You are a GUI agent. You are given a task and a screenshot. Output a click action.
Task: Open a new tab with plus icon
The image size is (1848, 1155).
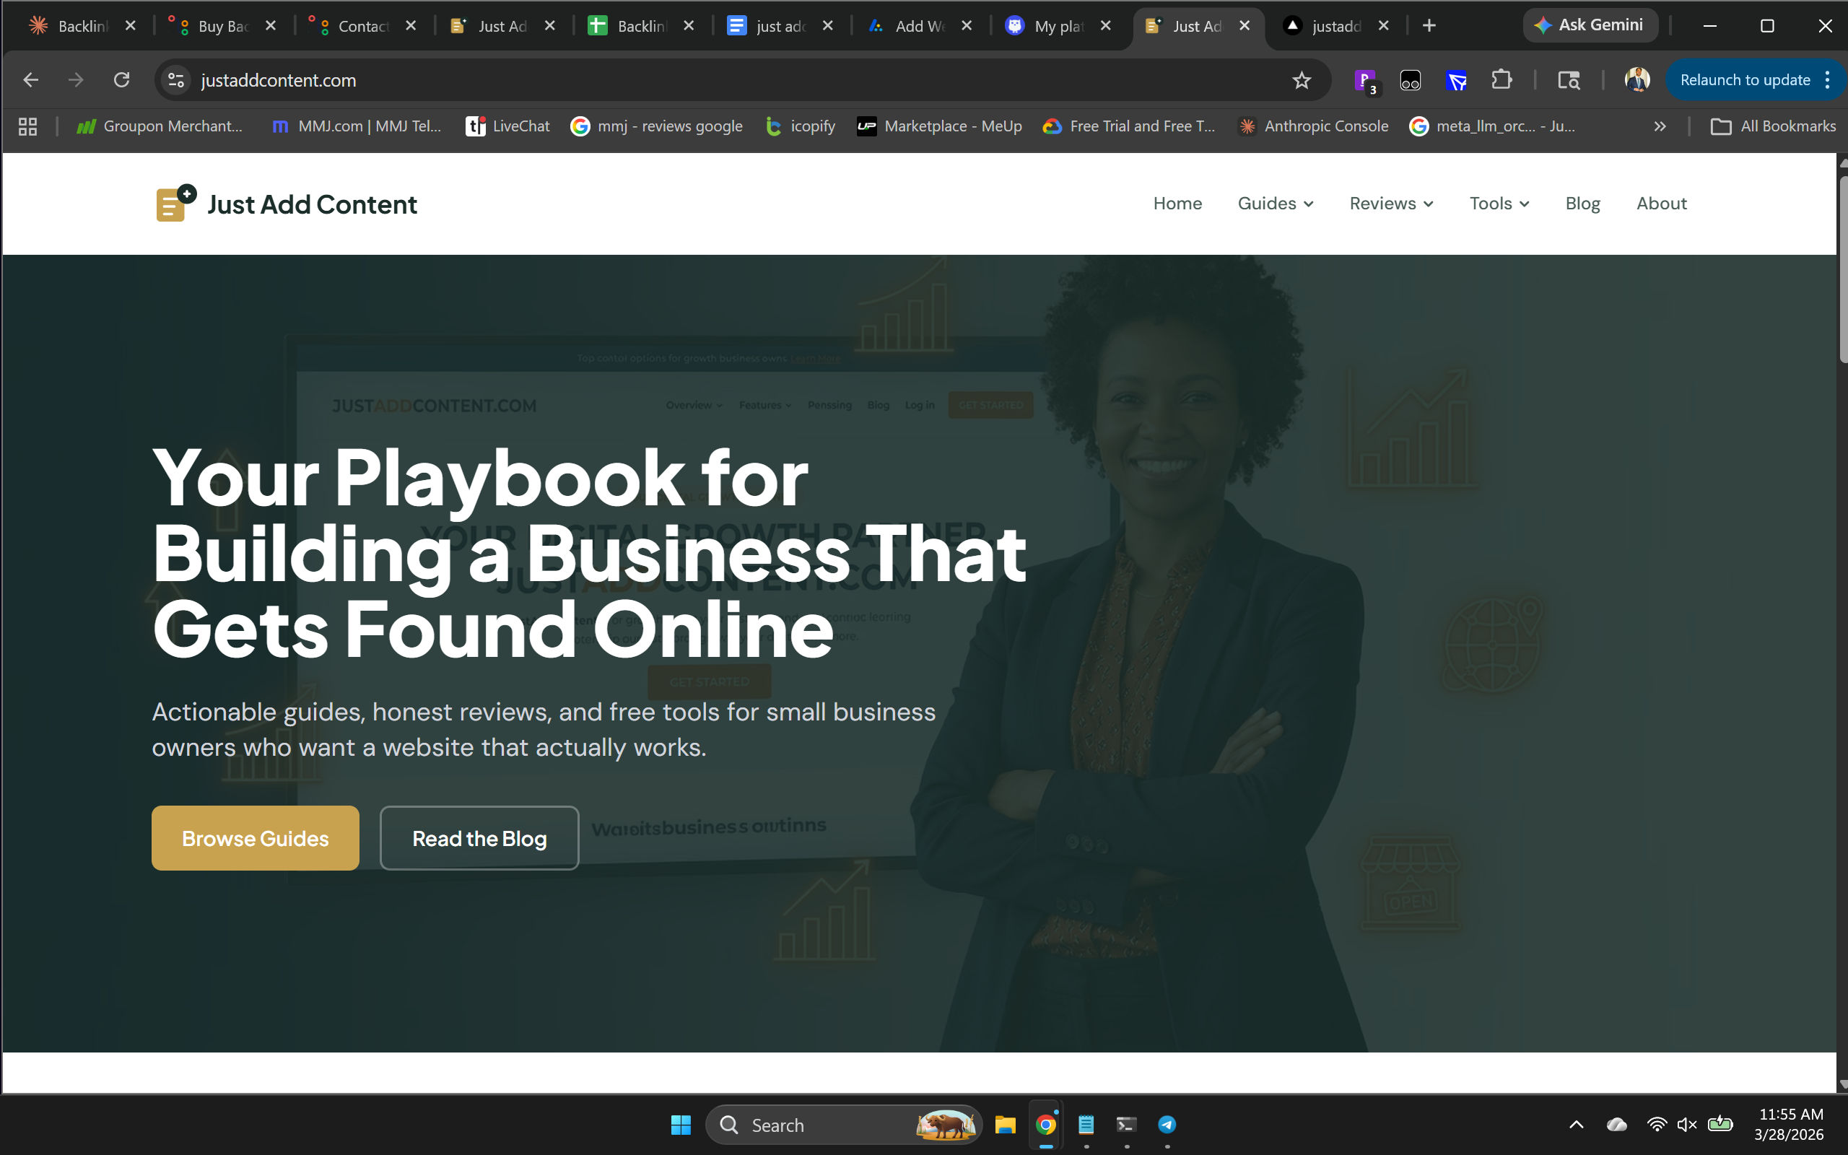(1429, 26)
